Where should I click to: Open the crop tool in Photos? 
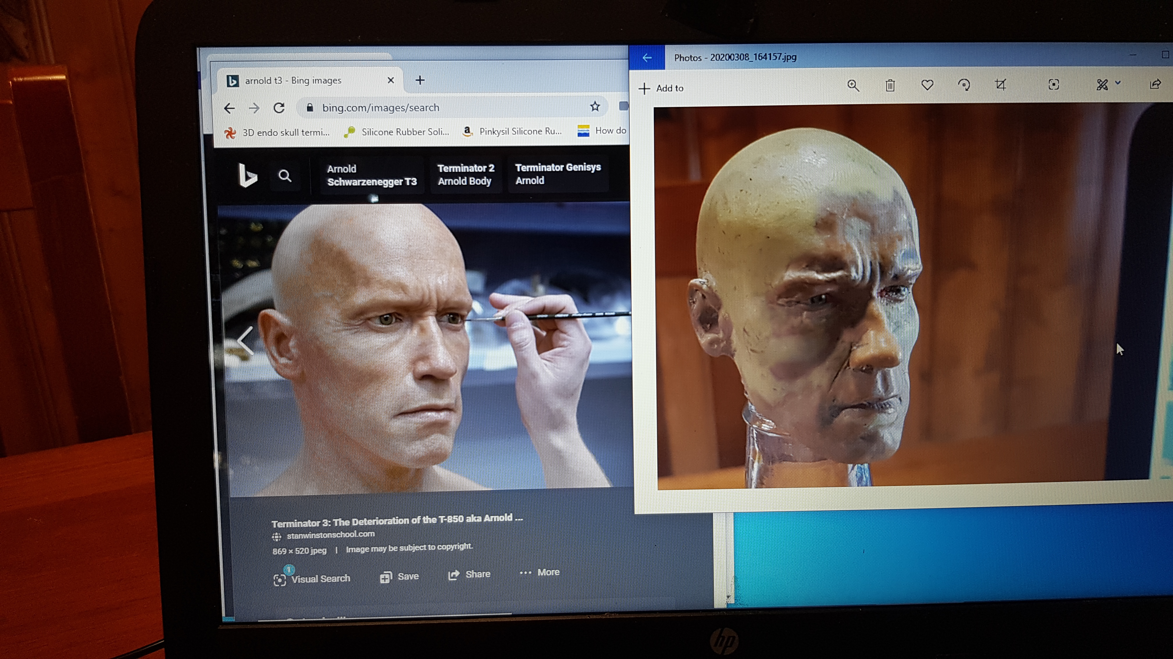pos(1000,85)
